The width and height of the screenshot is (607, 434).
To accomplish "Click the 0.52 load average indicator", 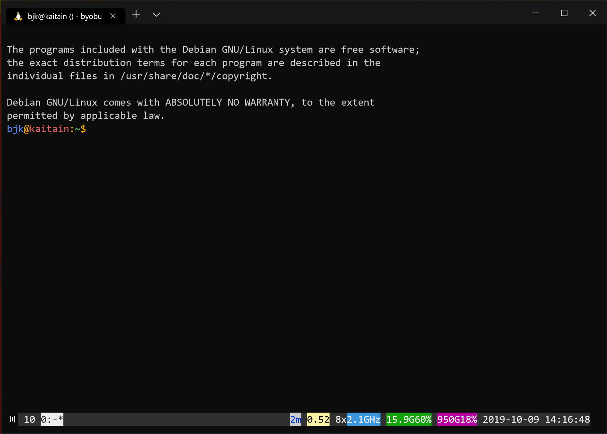I will click(318, 420).
